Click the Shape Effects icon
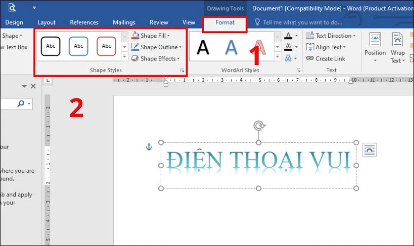 pyautogui.click(x=135, y=58)
